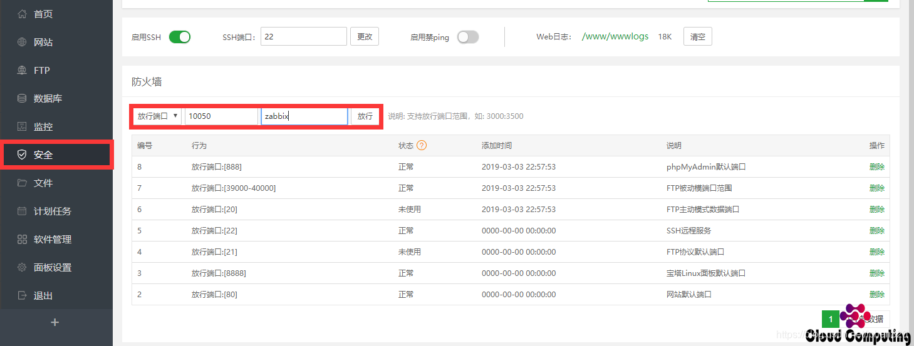Click 删除 for FTP被动模端口范围 row
Screen dimensions: 914x346
point(877,188)
